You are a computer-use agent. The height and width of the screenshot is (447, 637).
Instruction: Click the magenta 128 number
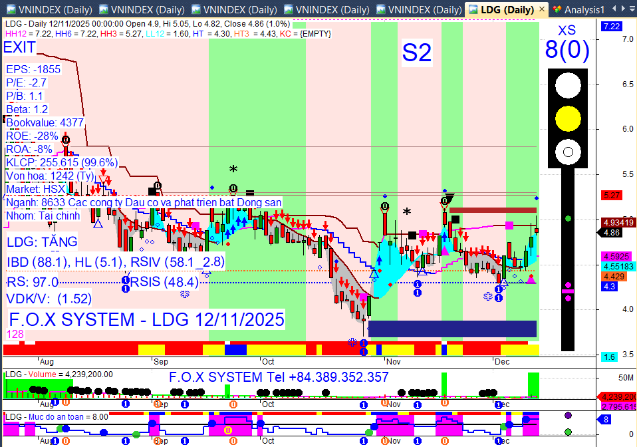15,335
